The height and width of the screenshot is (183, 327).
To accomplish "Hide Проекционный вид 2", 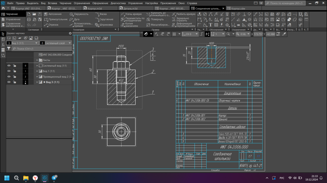I will click(x=9, y=77).
